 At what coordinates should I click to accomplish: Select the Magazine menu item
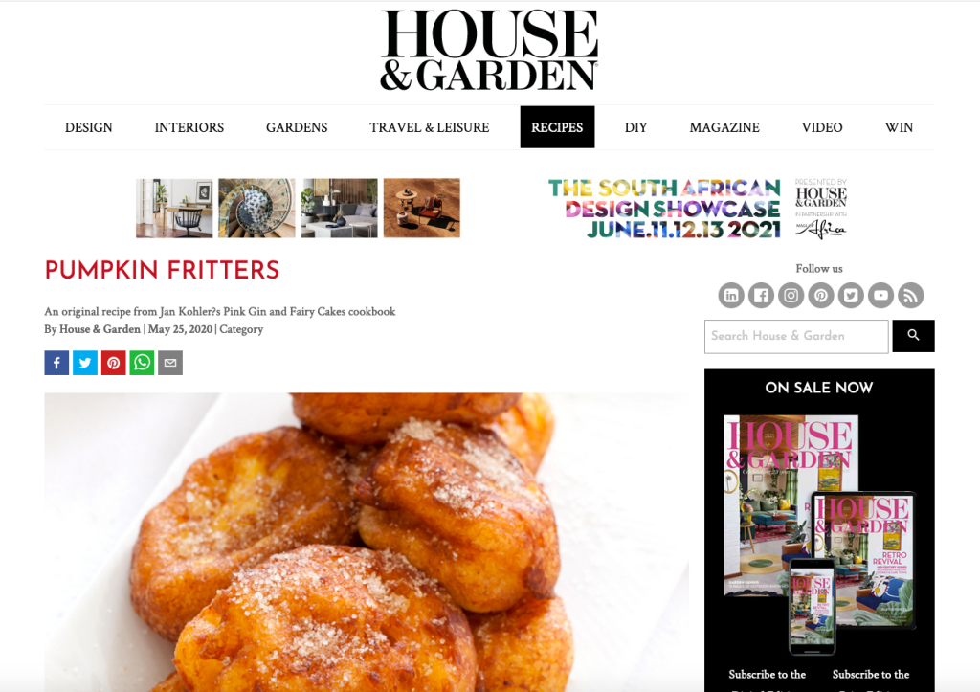(724, 127)
